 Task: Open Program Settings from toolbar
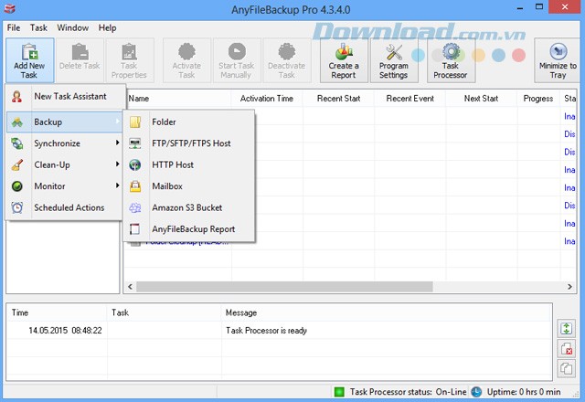click(x=394, y=60)
